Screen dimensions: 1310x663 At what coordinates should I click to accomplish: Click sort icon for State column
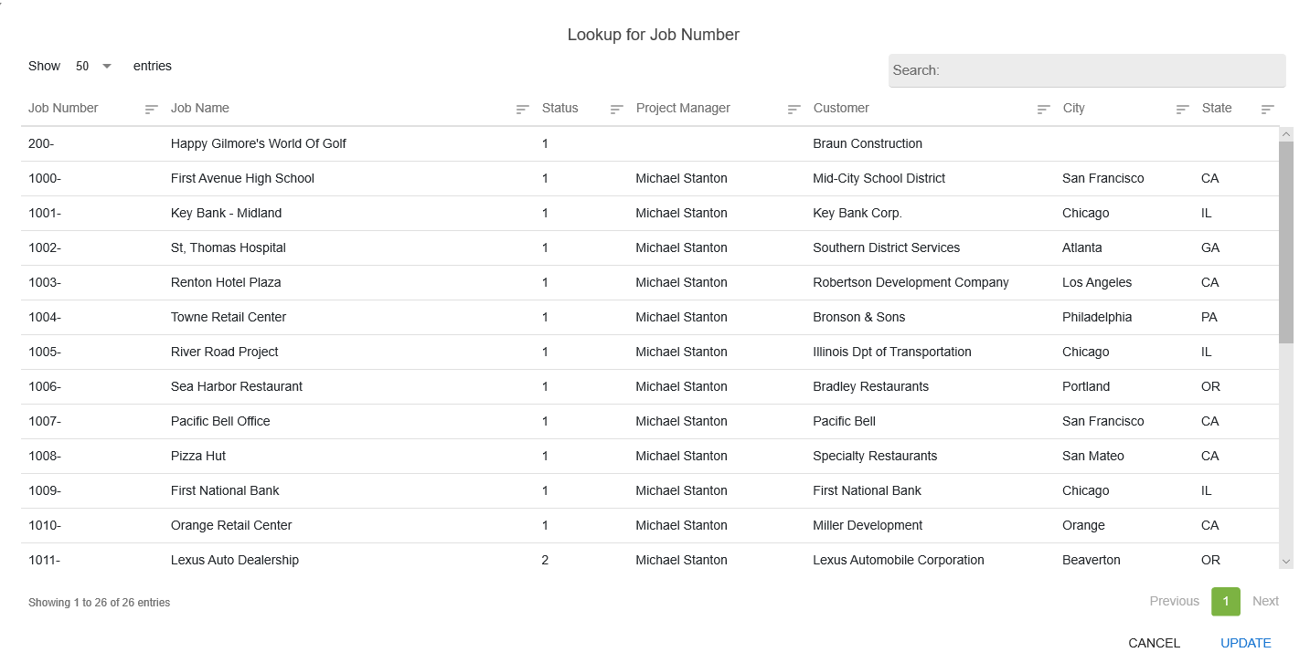tap(1268, 109)
